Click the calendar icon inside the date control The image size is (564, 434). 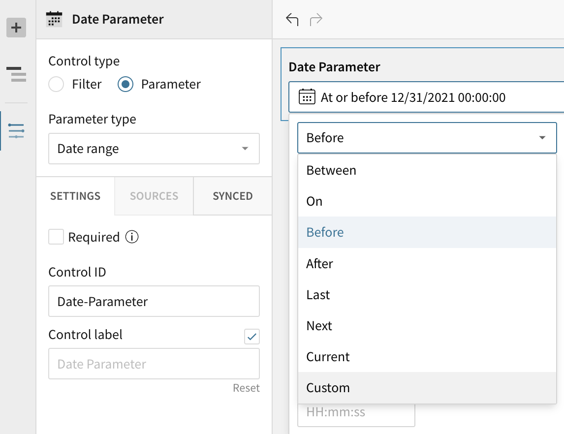coord(307,97)
